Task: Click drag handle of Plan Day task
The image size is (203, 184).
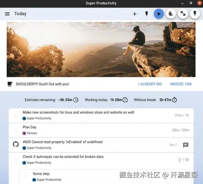Action: pos(16,130)
